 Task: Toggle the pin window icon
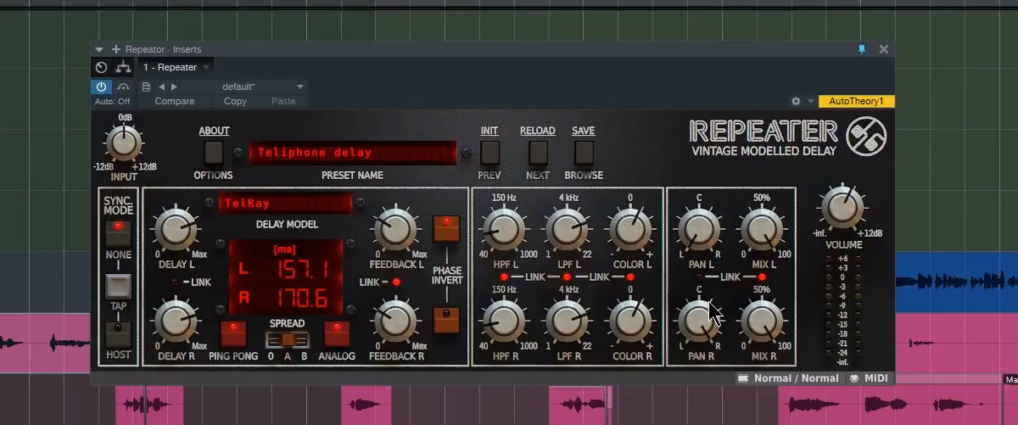863,49
